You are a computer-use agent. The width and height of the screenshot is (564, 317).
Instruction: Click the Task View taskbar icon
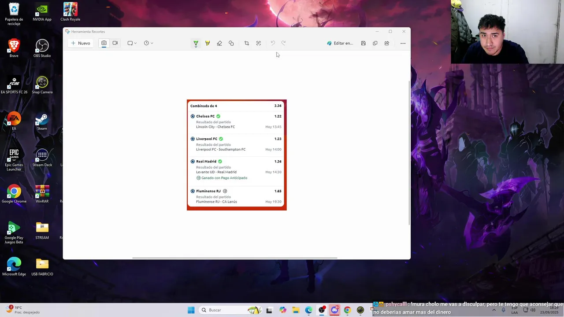coord(269,310)
